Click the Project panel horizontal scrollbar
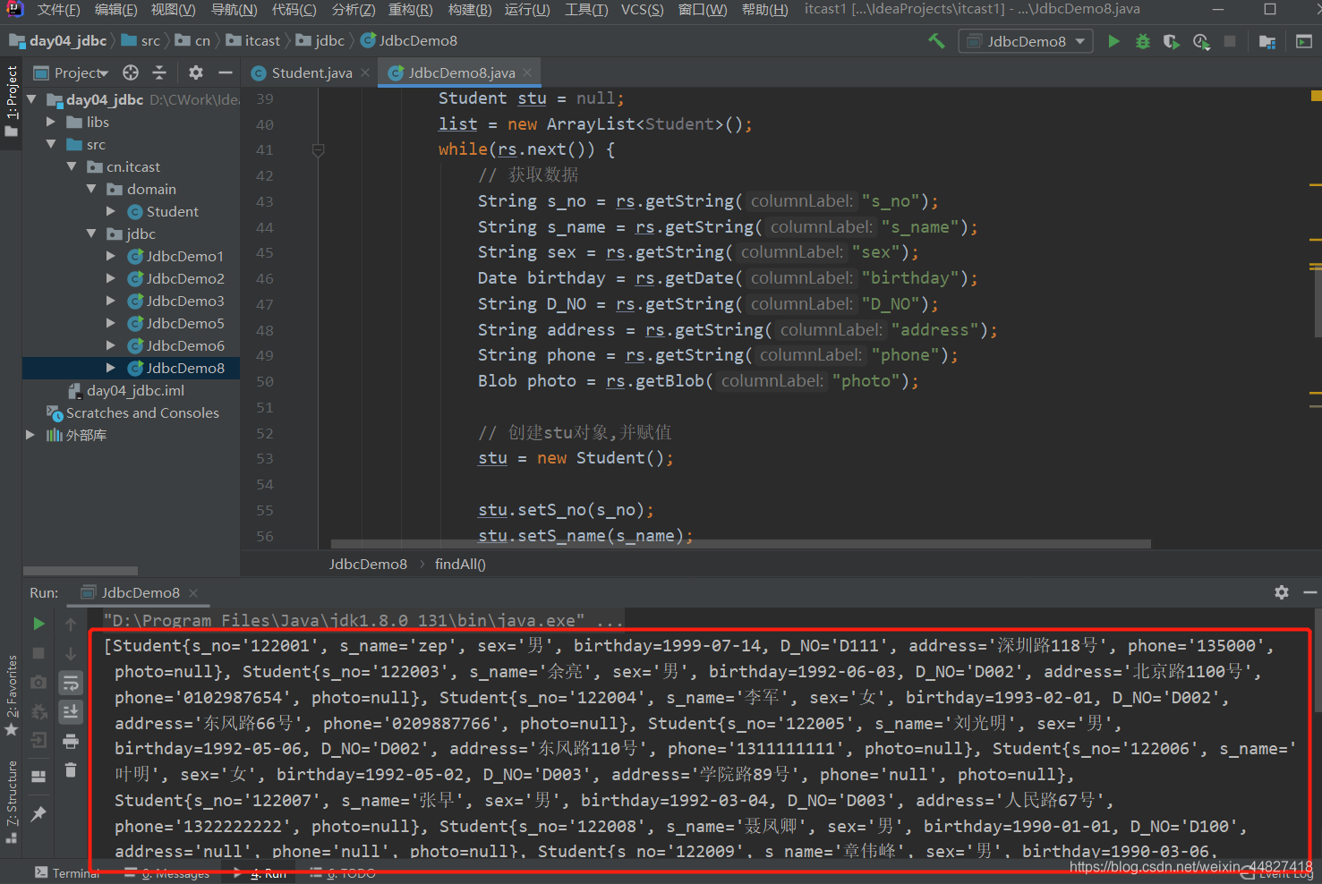 click(x=81, y=570)
